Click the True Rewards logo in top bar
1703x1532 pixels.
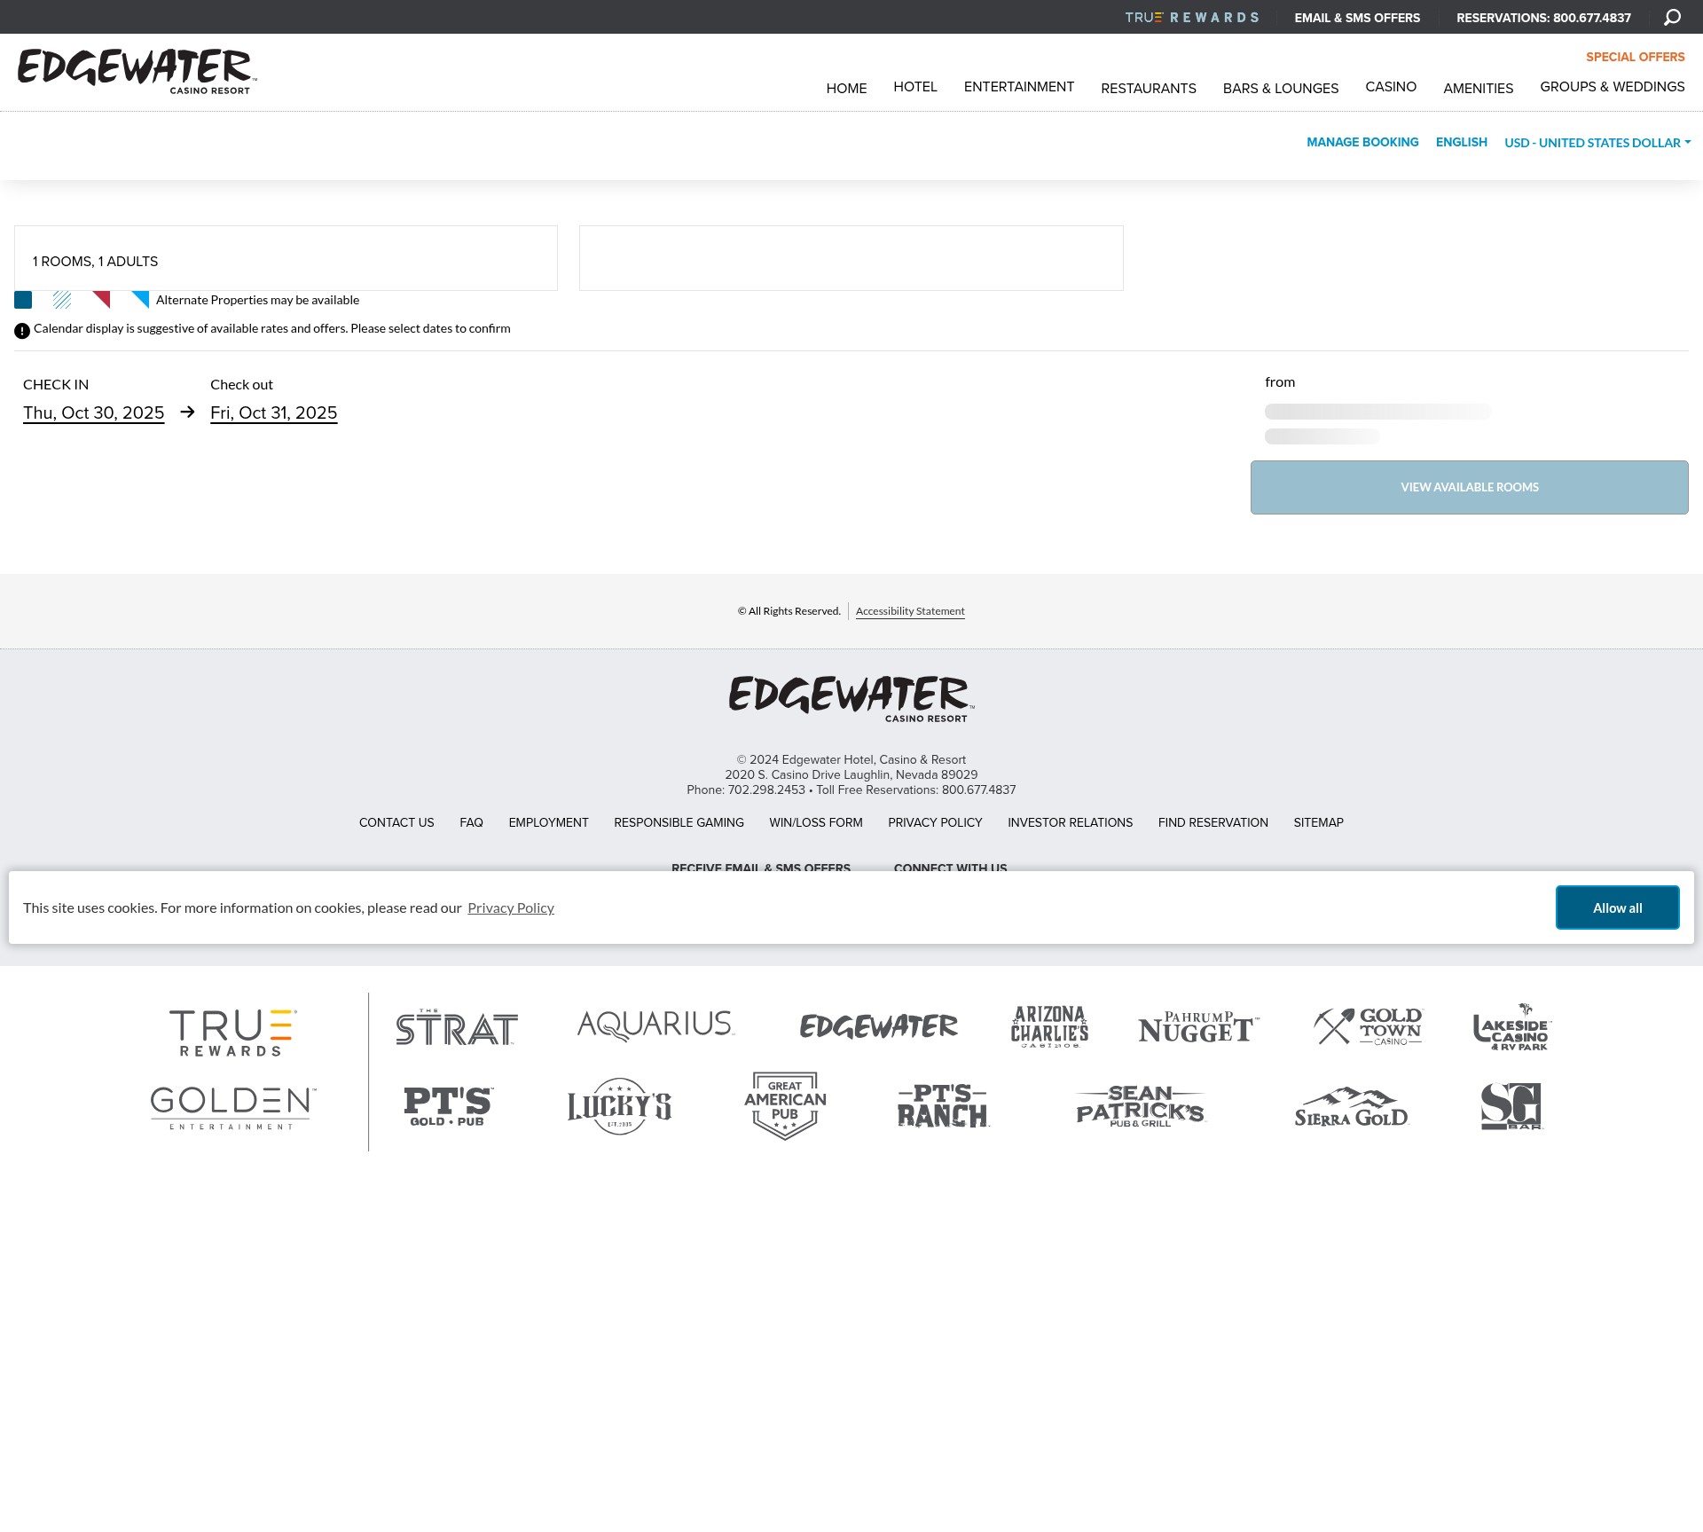[x=1191, y=18]
